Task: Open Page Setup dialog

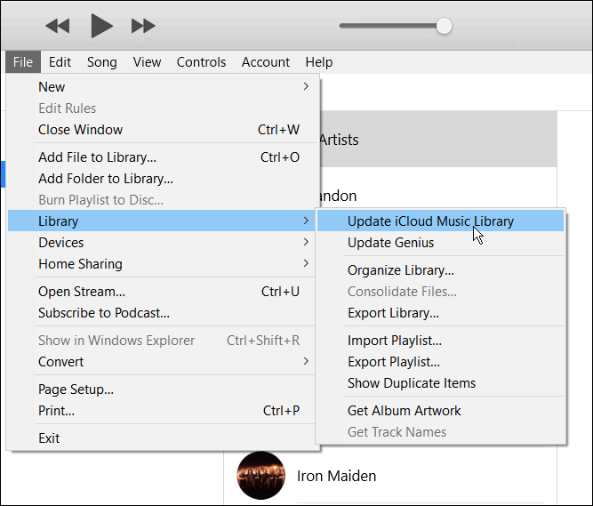Action: coord(163,390)
